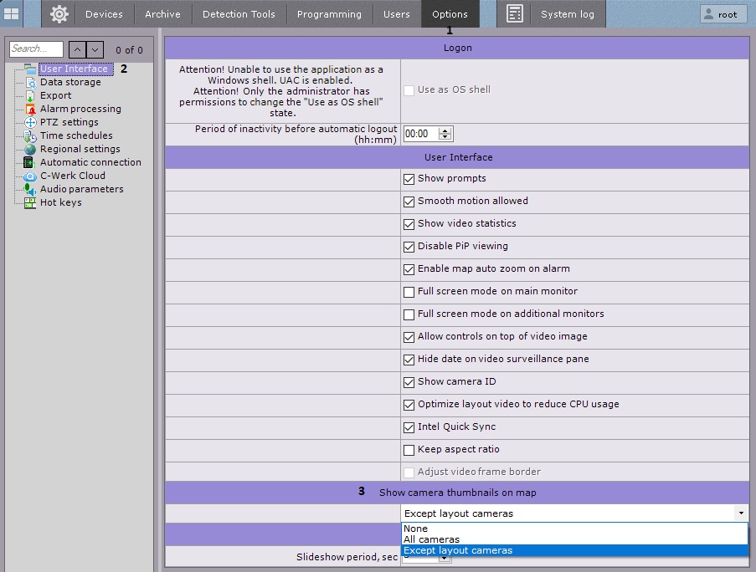Choose All cameras from the dropdown list
756x572 pixels.
[x=431, y=539]
